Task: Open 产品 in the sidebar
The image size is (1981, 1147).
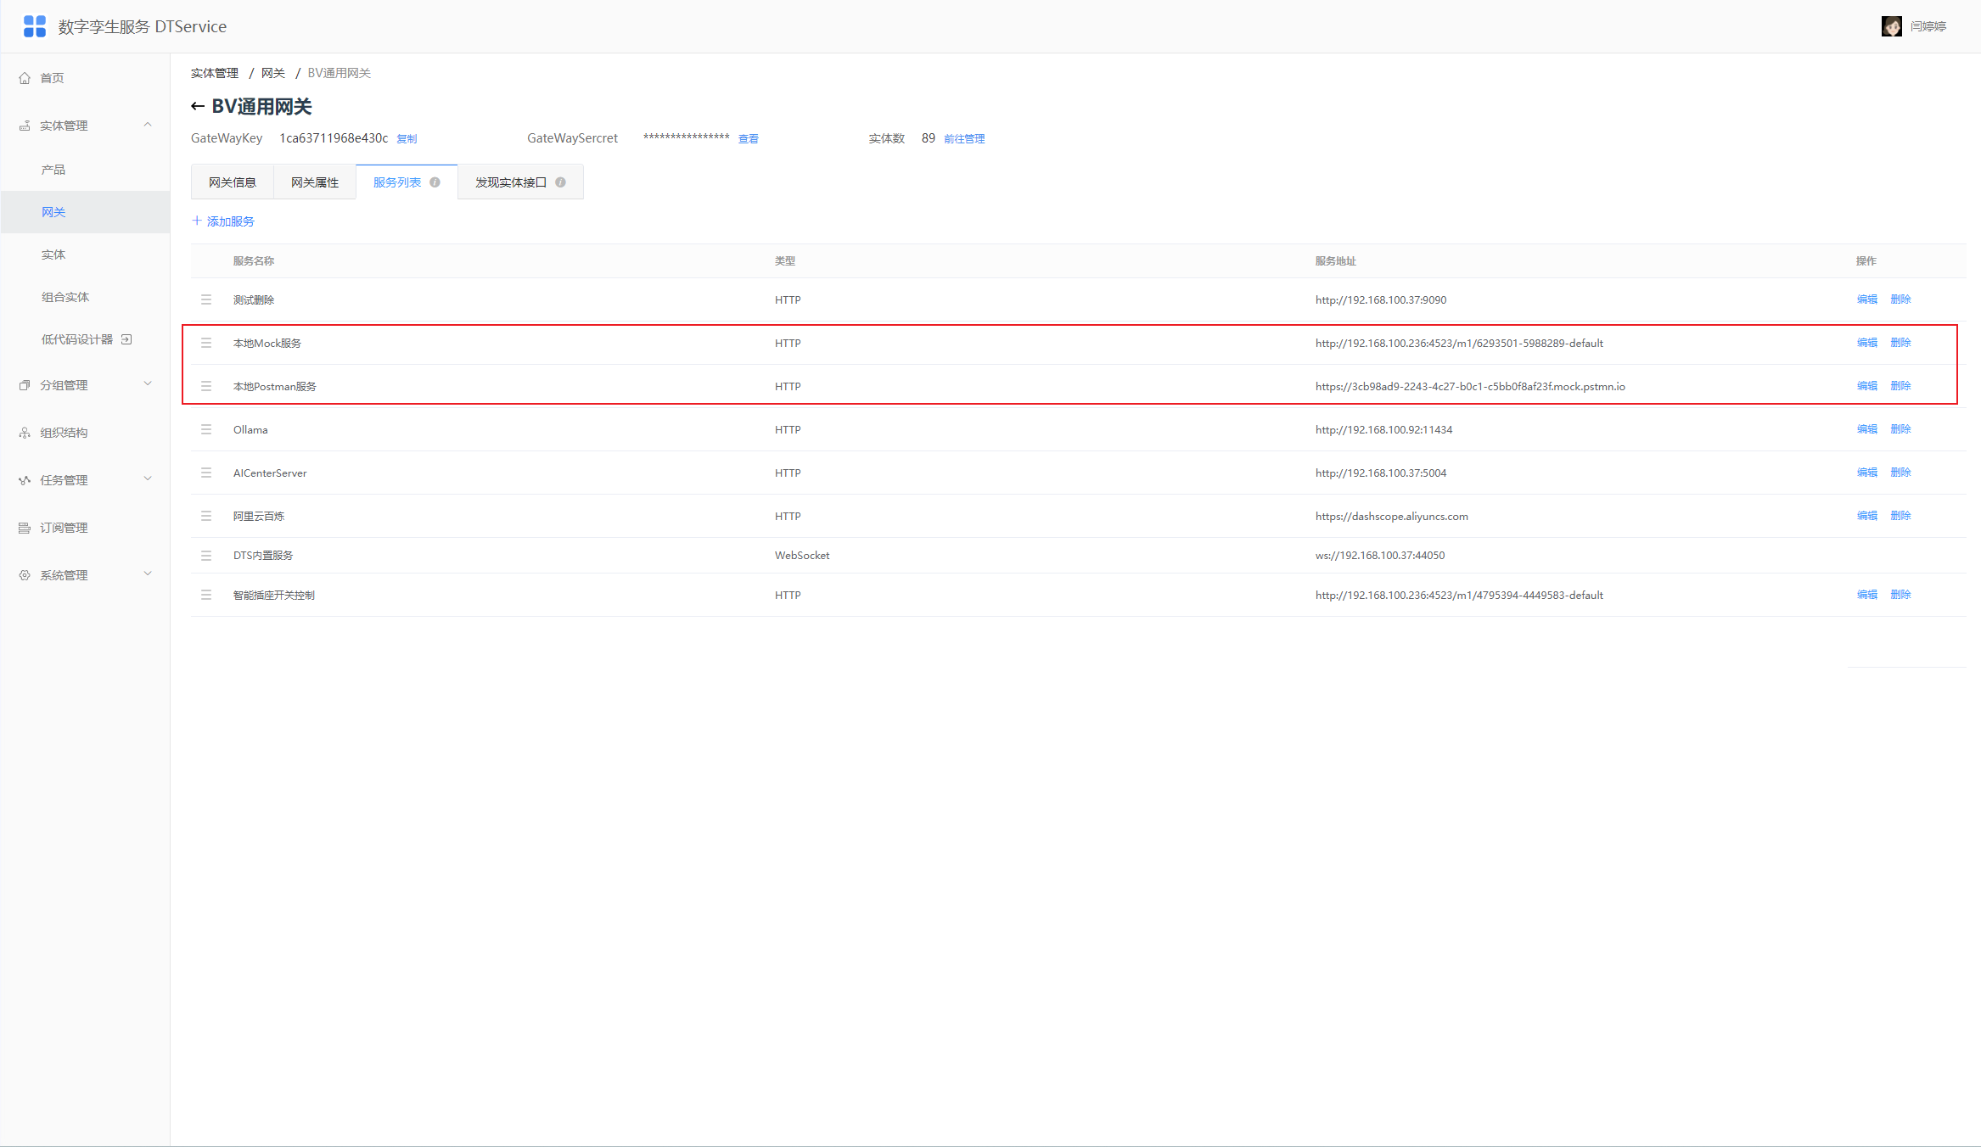Action: pyautogui.click(x=53, y=170)
